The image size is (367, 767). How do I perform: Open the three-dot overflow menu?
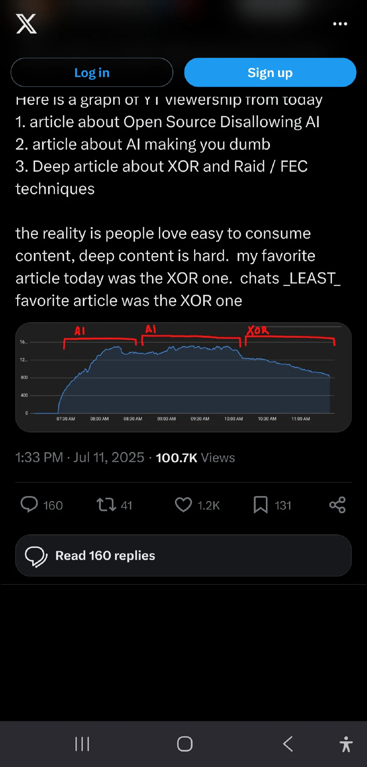(x=340, y=24)
